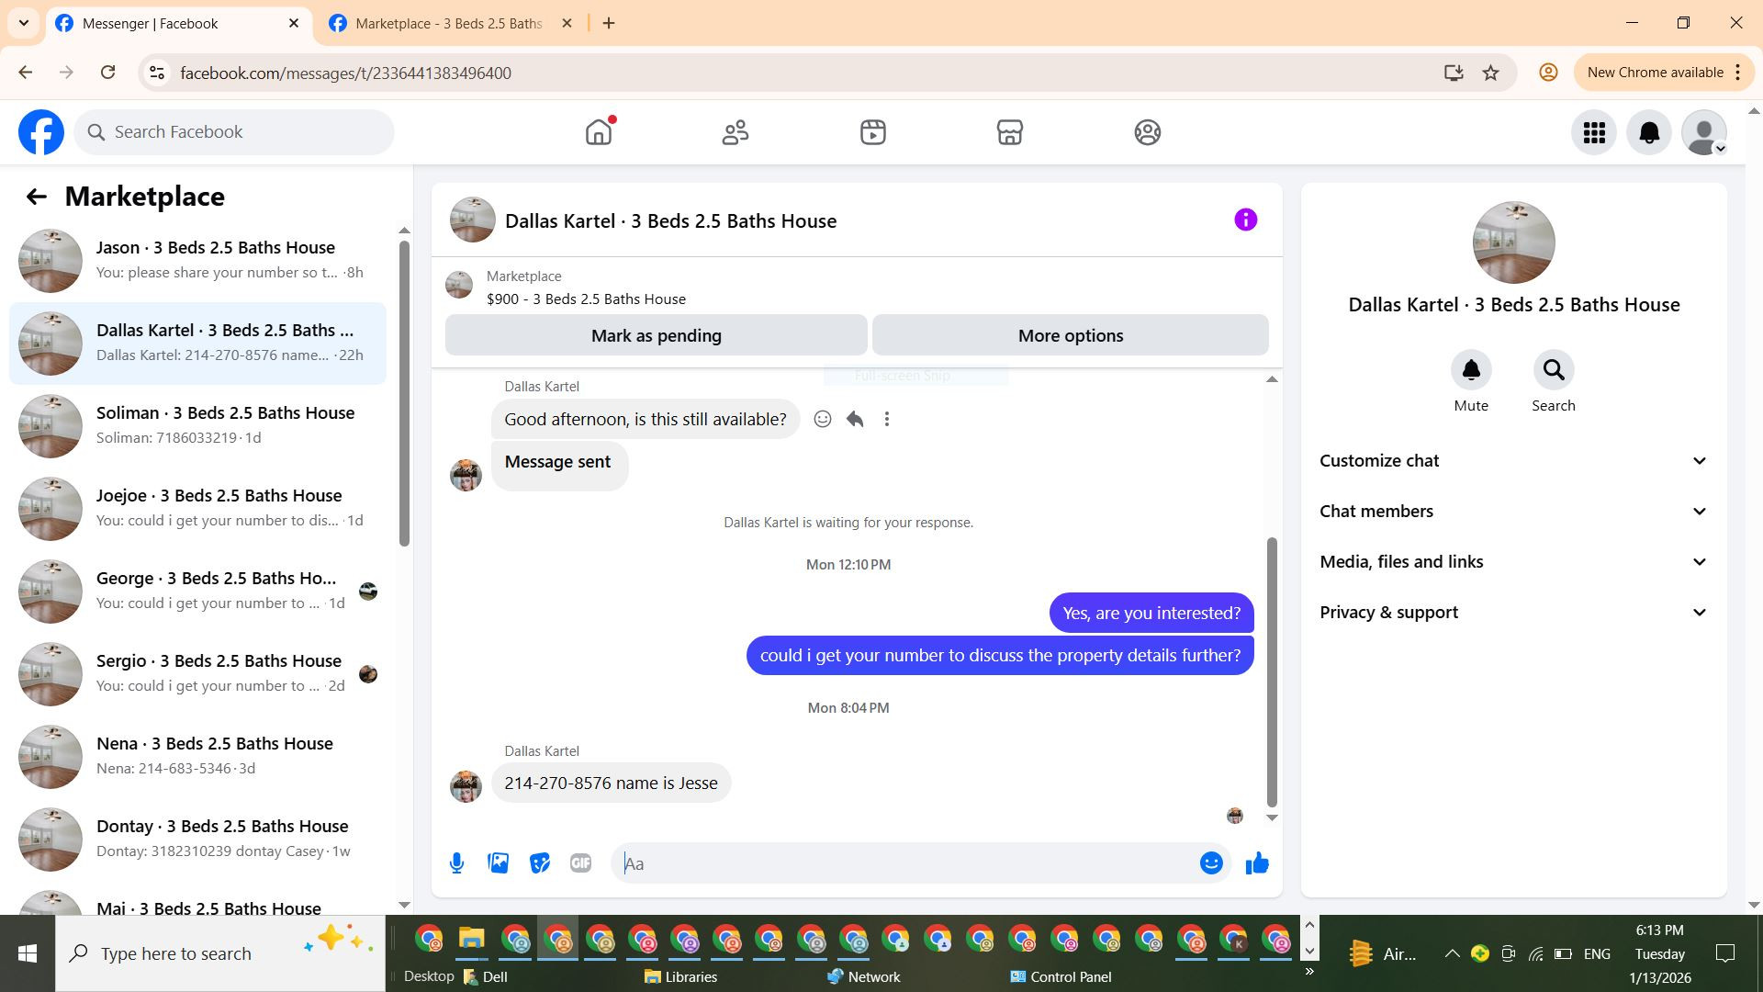
Task: Click the More options button
Action: click(x=1070, y=336)
